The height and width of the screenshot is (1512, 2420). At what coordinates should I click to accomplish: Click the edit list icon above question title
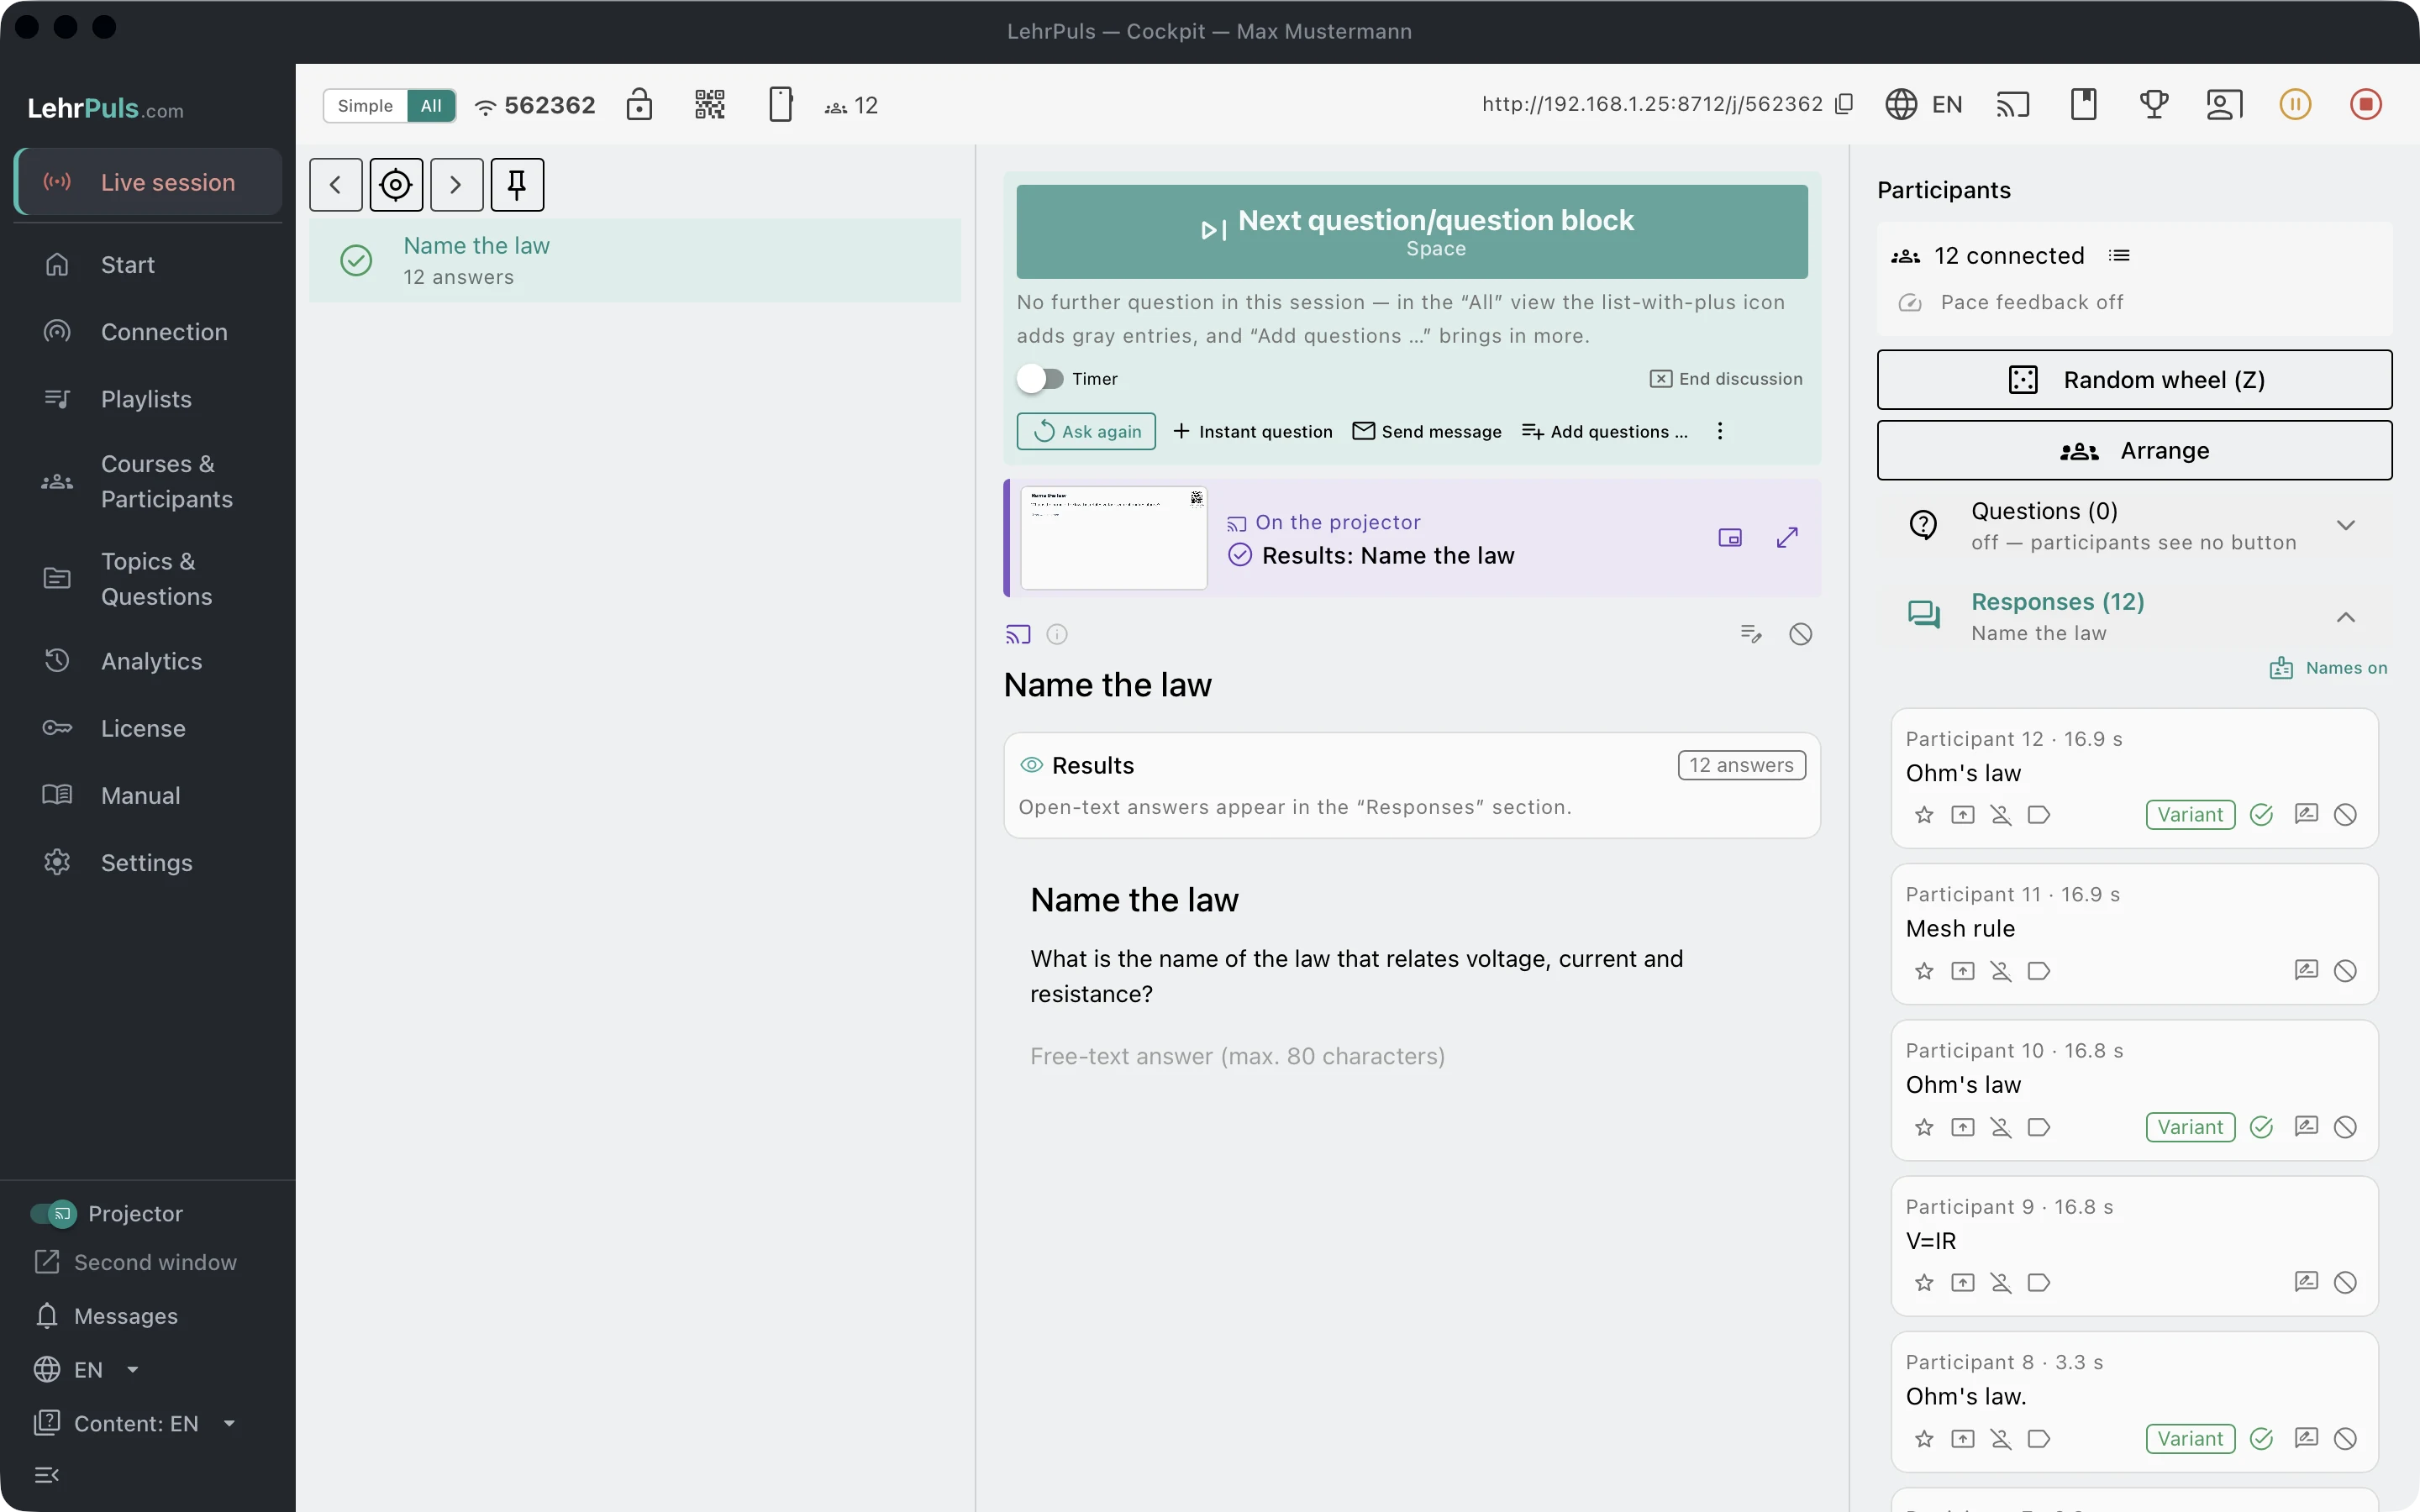point(1751,634)
